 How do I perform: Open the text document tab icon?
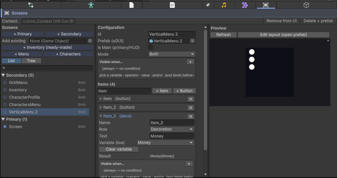click(x=172, y=5)
